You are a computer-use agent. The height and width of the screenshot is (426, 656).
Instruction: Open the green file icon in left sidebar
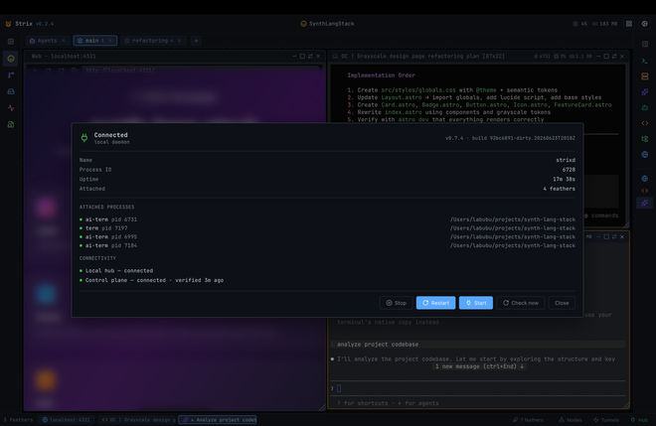[x=11, y=124]
